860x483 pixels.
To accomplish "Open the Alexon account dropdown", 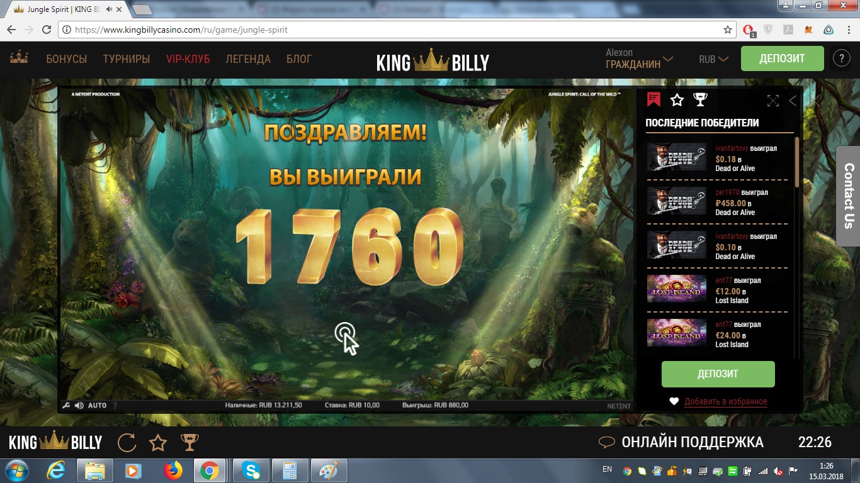I will pyautogui.click(x=639, y=58).
